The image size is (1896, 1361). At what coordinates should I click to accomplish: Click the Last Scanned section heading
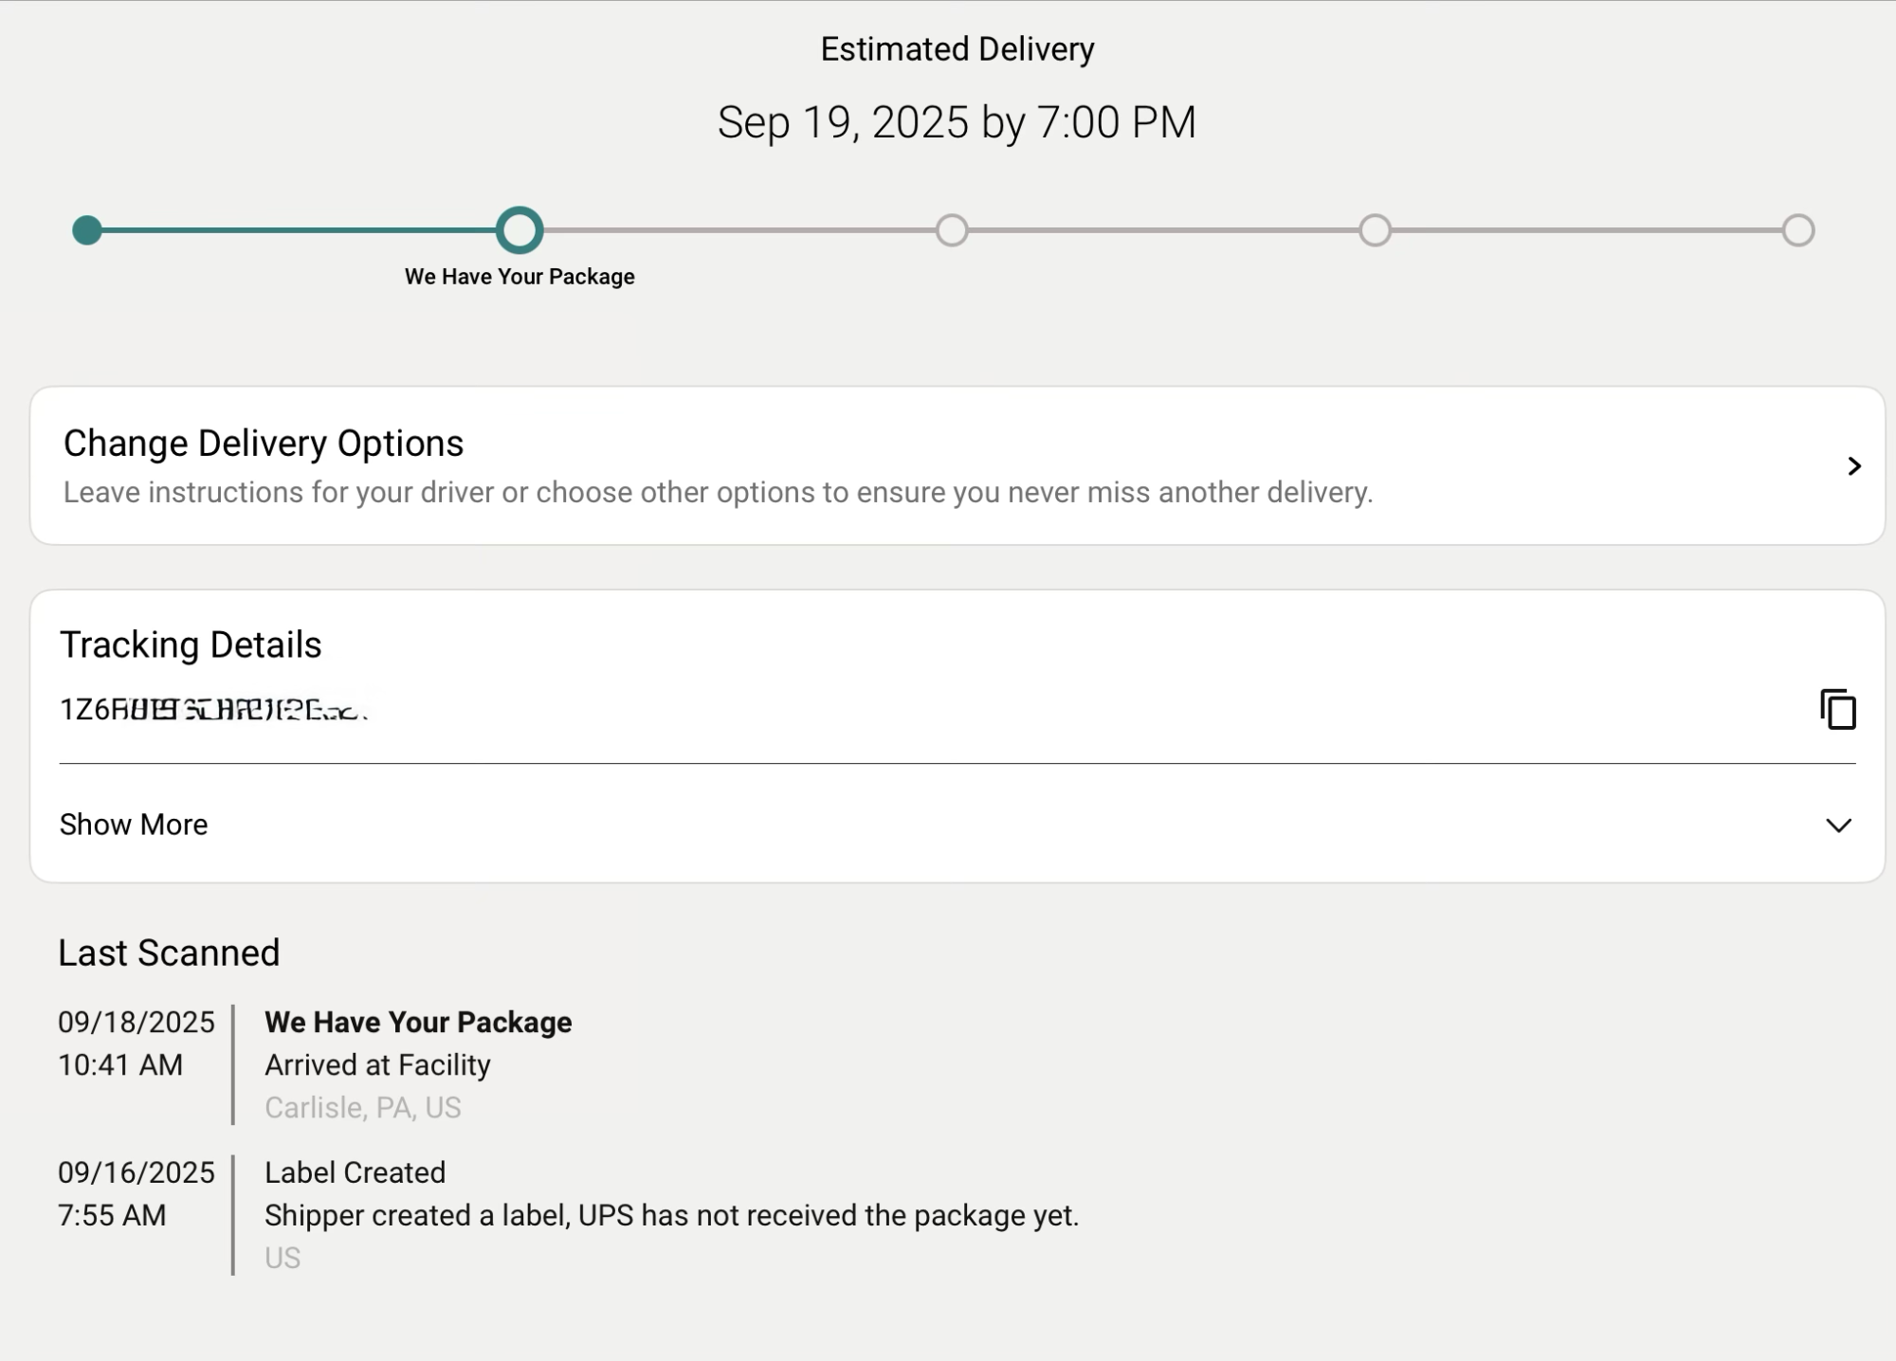tap(169, 953)
